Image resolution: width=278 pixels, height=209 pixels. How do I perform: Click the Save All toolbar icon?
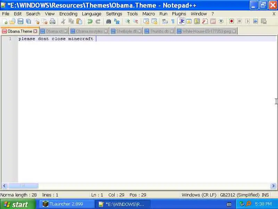coord(28,22)
